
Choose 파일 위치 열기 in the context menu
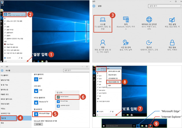114,75
